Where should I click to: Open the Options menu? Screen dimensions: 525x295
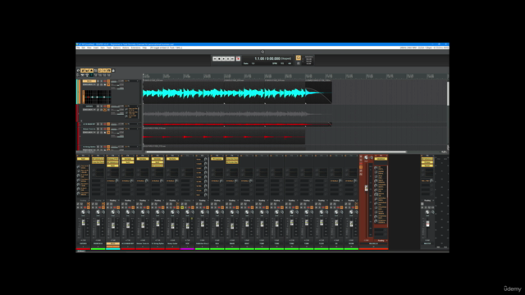(x=116, y=48)
